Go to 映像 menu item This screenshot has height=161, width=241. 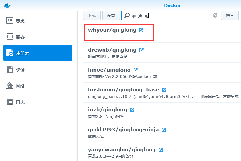pos(38,69)
